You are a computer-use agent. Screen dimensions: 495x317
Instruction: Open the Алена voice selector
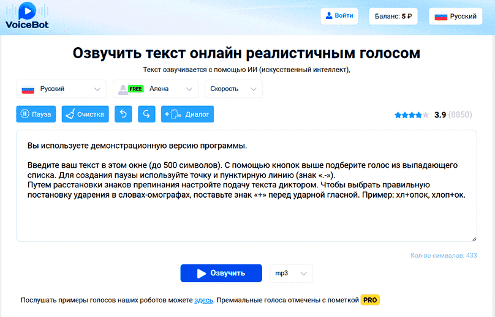tap(156, 89)
